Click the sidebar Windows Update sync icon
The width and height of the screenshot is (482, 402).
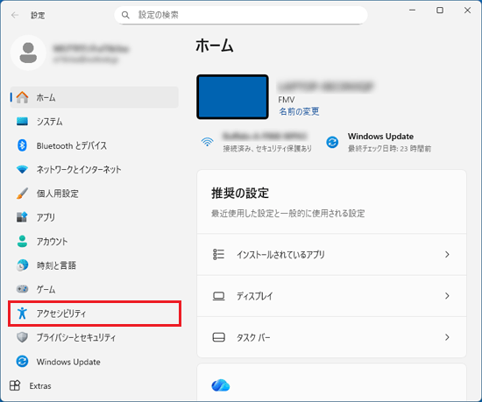[x=22, y=362]
